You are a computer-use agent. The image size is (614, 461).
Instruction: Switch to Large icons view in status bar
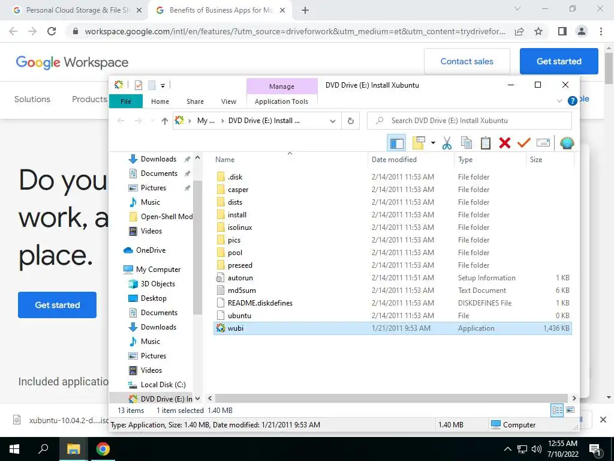tap(570, 410)
